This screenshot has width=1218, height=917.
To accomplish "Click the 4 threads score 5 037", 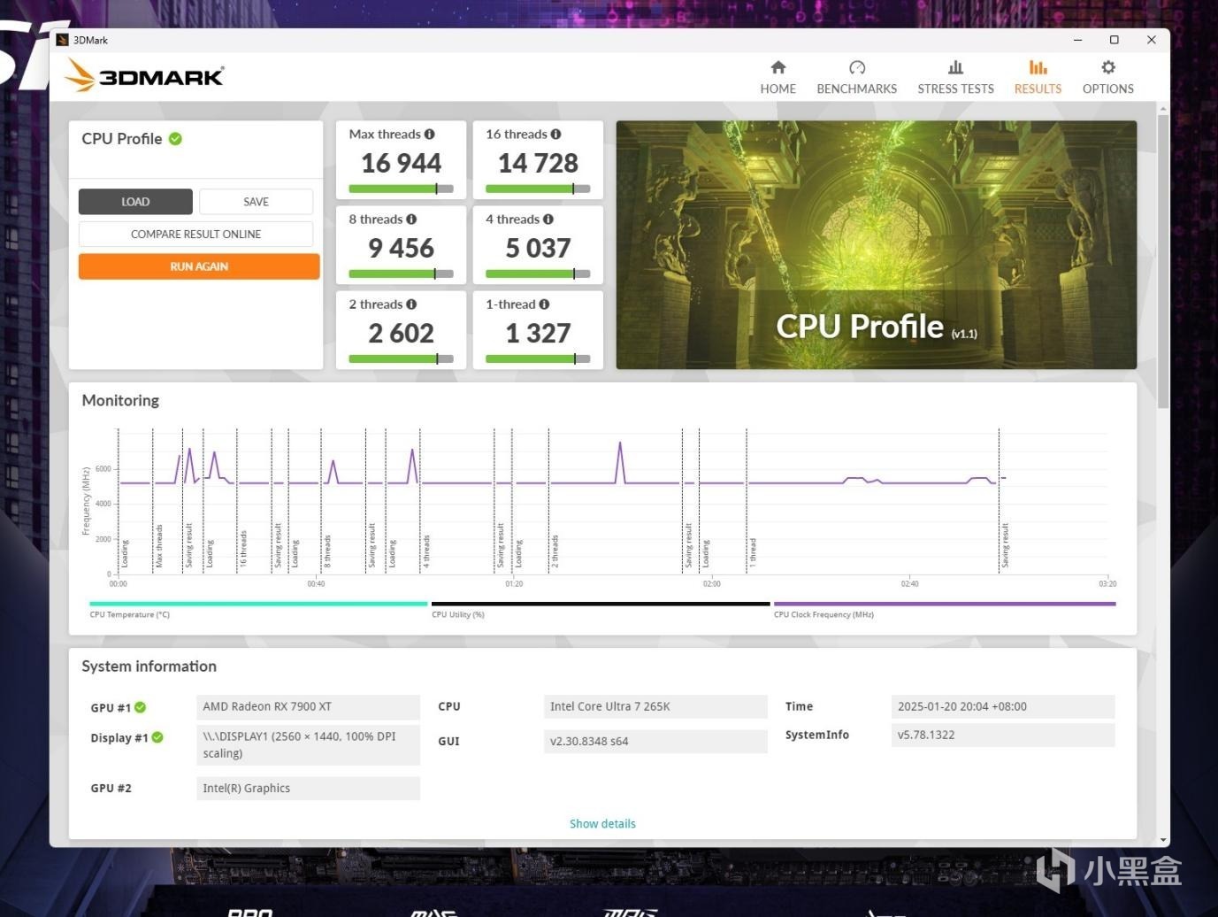I will [538, 249].
